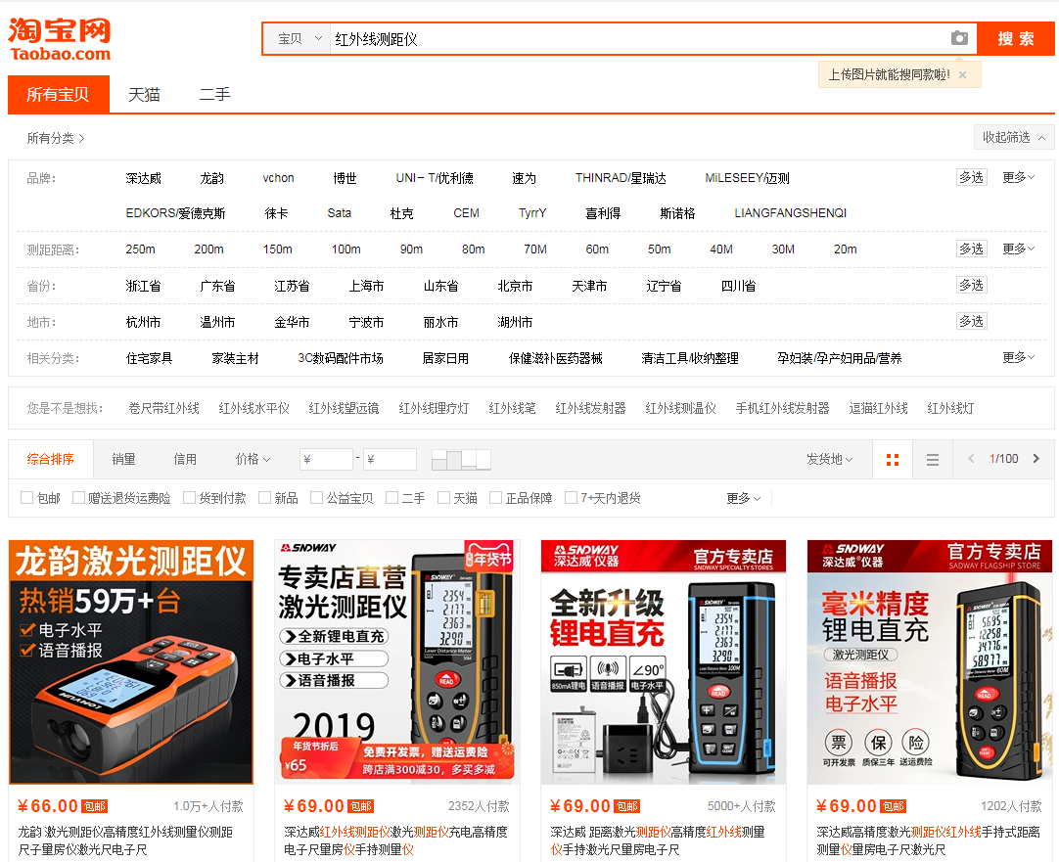Click 多选 in the 省份 row
The height and width of the screenshot is (862, 1059).
[972, 285]
